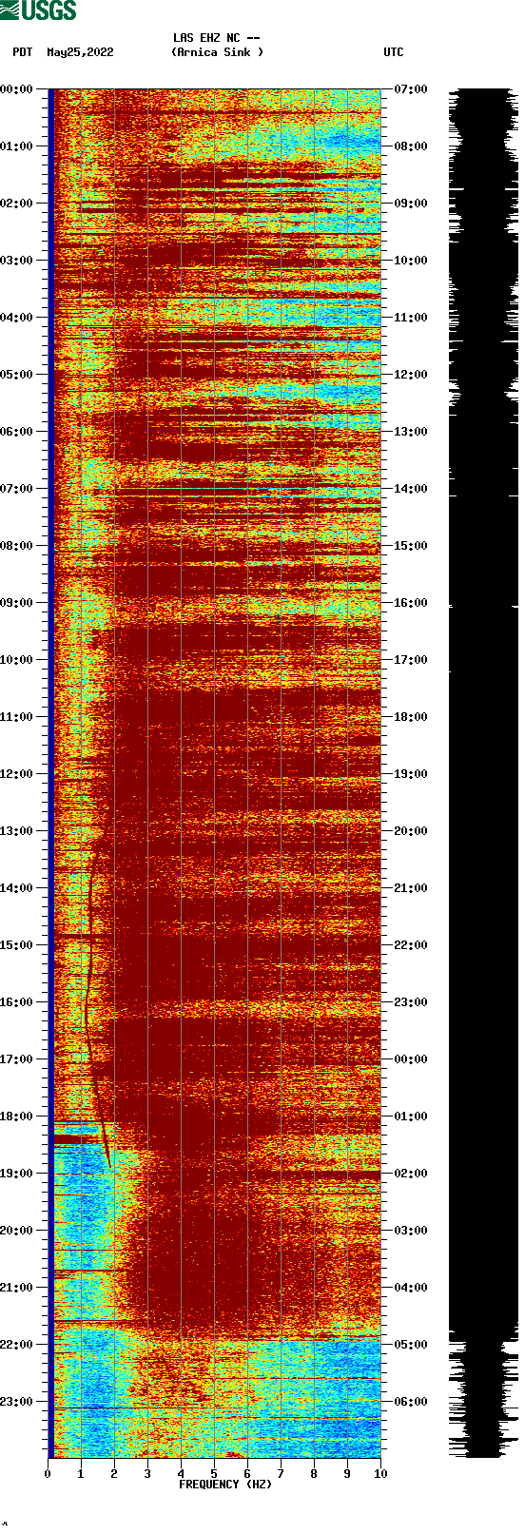Click the UTC time label 06:00
The image size is (525, 1534).
coord(411,1402)
